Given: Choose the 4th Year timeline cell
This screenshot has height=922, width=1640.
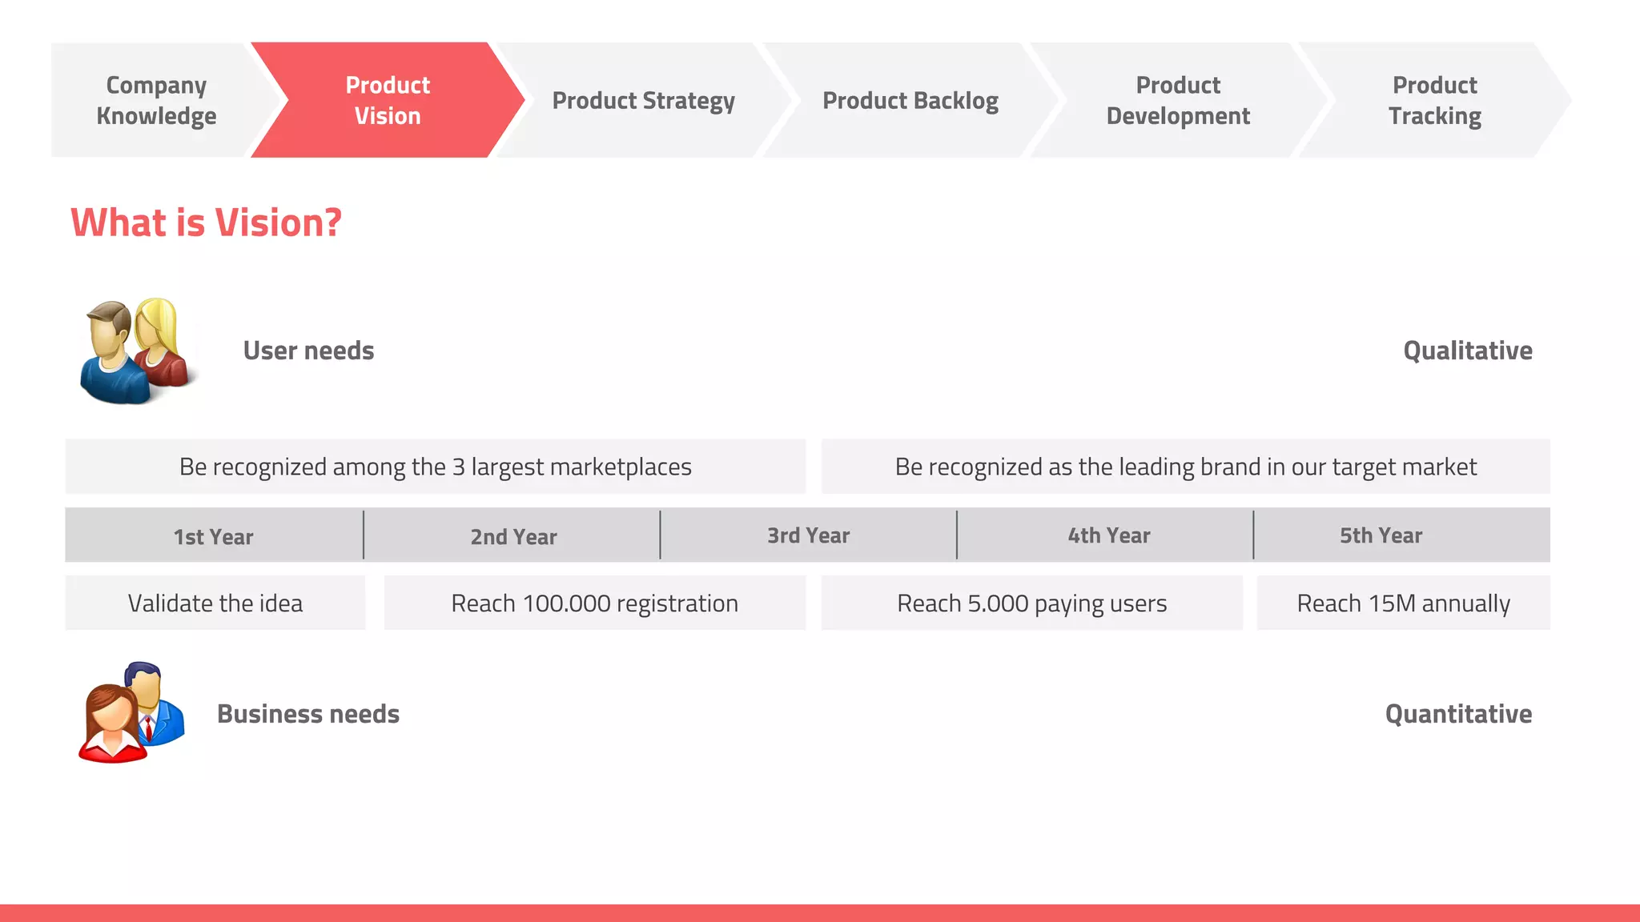Looking at the screenshot, I should tap(1108, 535).
